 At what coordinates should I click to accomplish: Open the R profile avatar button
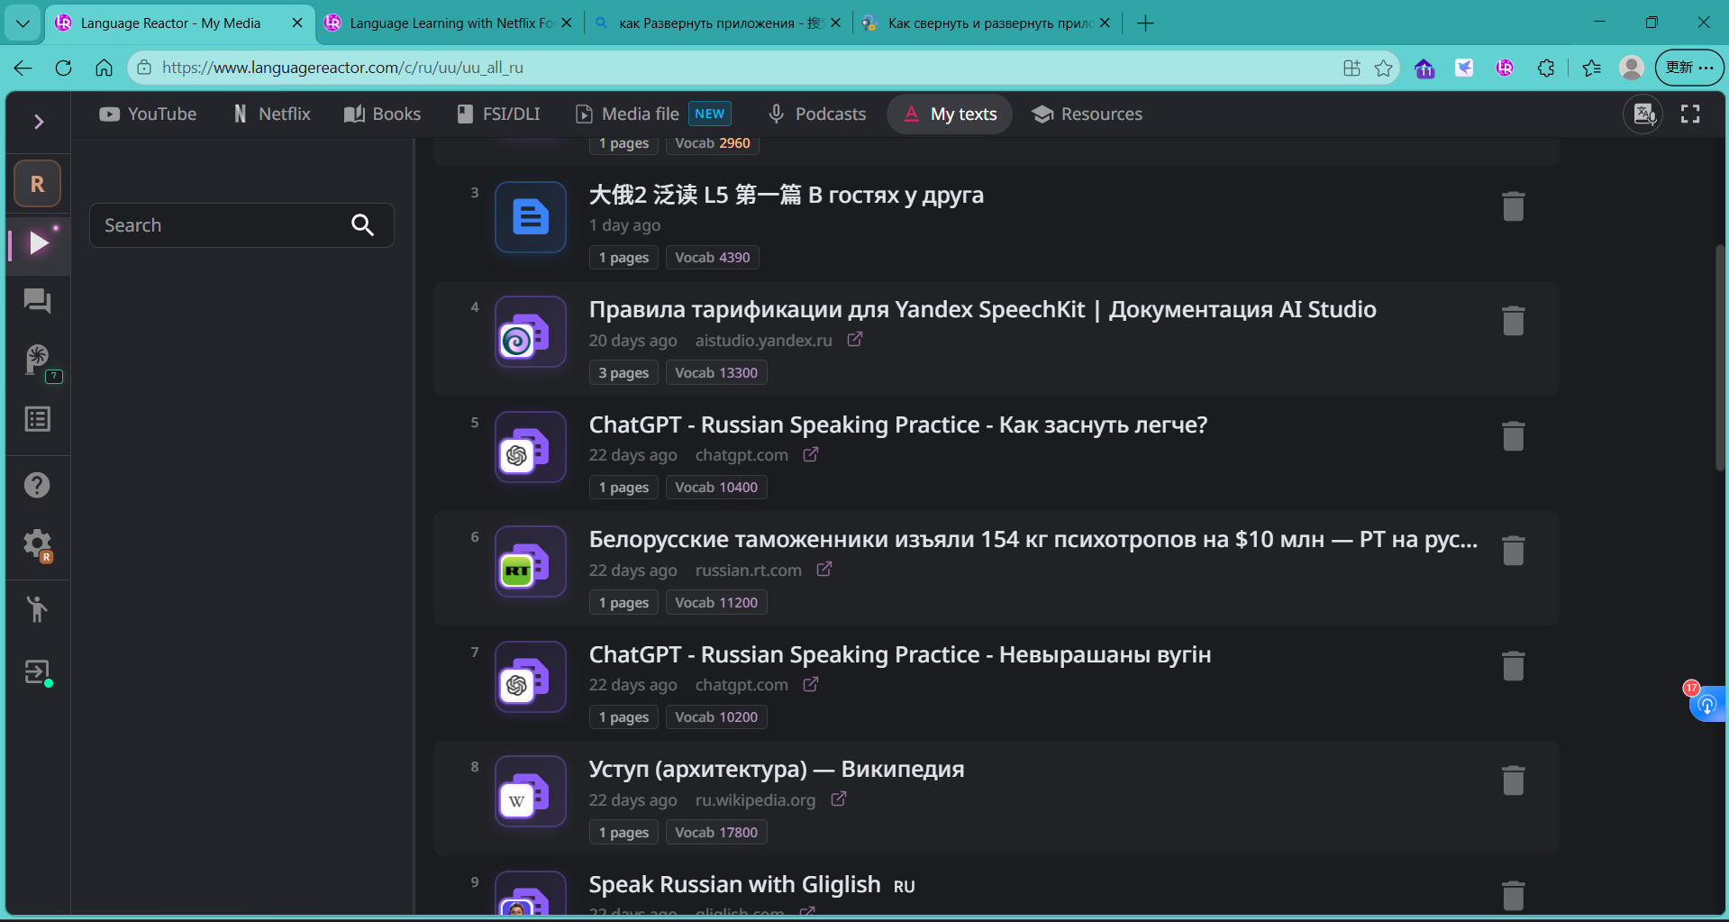[38, 184]
